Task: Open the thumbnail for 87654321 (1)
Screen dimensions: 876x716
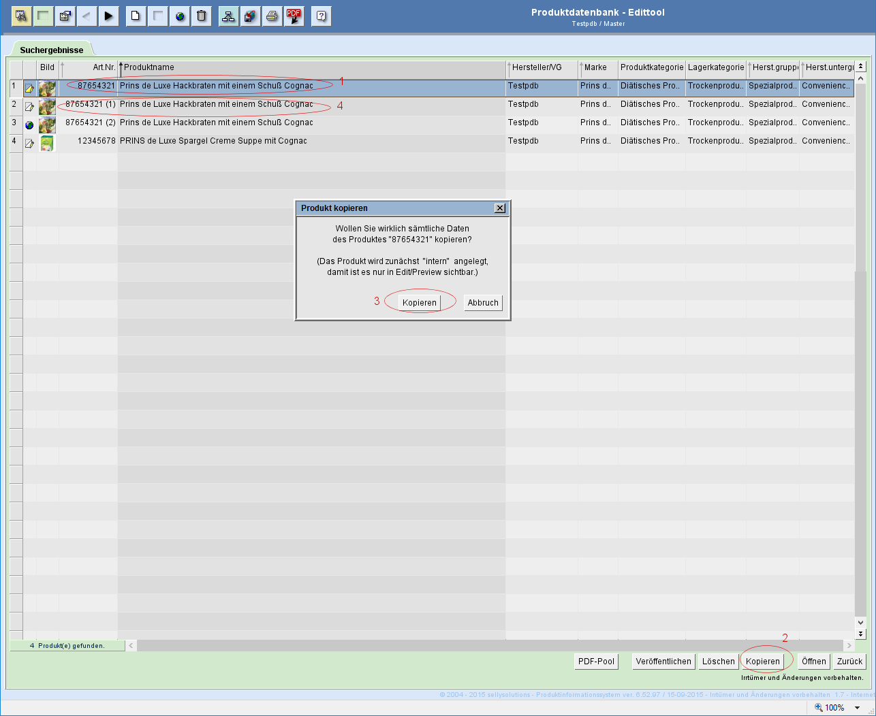Action: (x=47, y=107)
